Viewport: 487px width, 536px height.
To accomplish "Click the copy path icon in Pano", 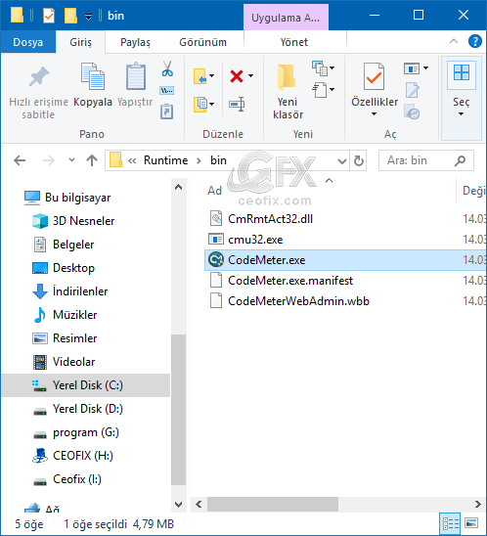I will 167,91.
